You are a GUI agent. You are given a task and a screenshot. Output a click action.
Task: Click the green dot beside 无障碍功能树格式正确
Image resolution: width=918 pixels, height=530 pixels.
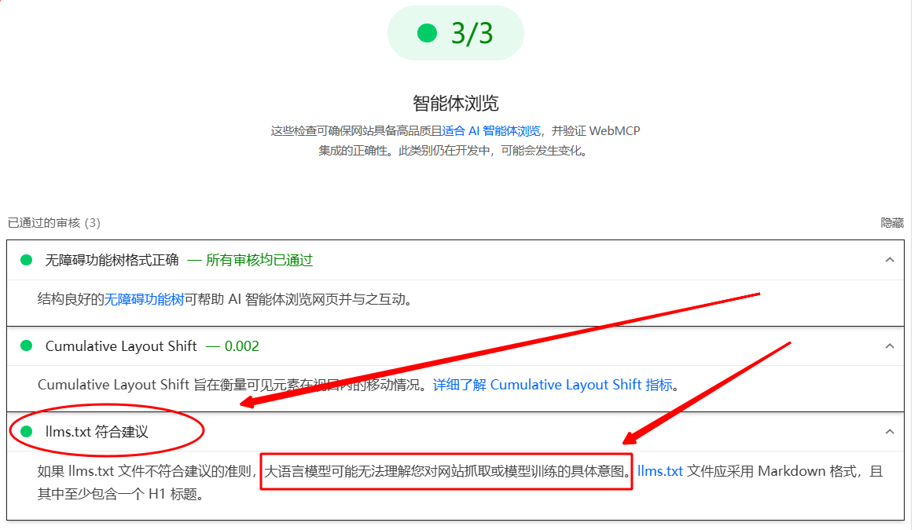click(x=27, y=260)
